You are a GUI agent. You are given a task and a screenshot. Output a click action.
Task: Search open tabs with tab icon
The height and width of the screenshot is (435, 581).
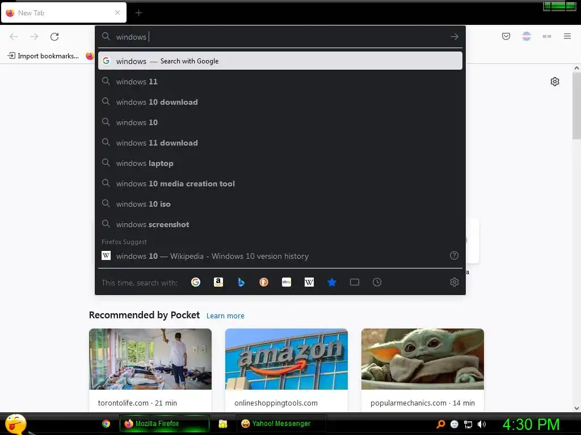click(x=355, y=282)
